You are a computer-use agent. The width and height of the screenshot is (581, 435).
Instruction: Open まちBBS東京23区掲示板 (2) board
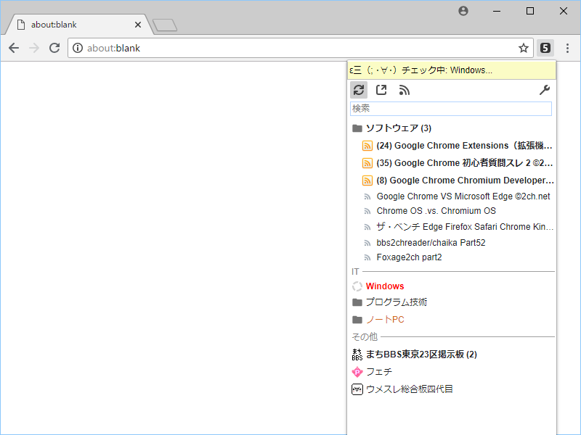point(421,355)
